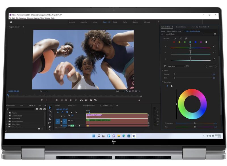Jump to the In point
Screen dimensions: 227x166
click(x=57, y=100)
